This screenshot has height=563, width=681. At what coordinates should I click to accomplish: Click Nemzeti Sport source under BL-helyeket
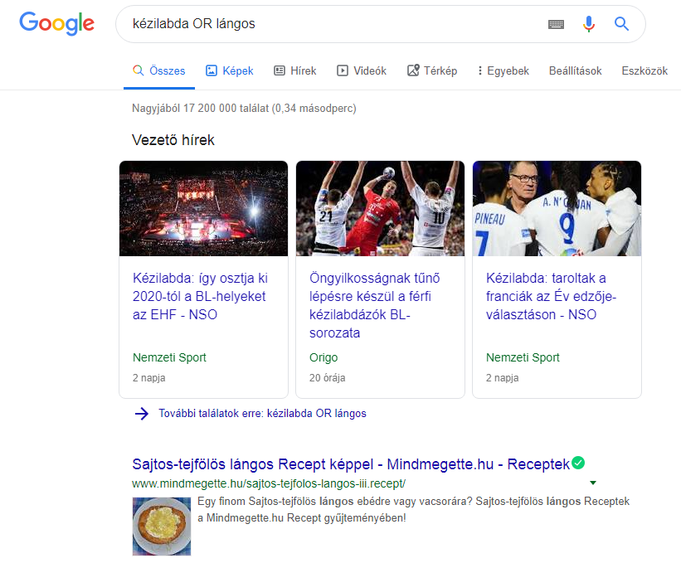[169, 357]
